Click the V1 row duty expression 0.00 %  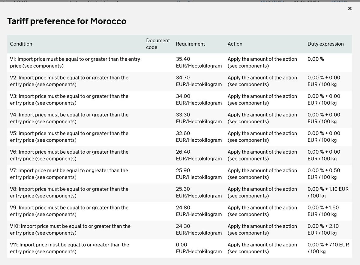pos(316,59)
